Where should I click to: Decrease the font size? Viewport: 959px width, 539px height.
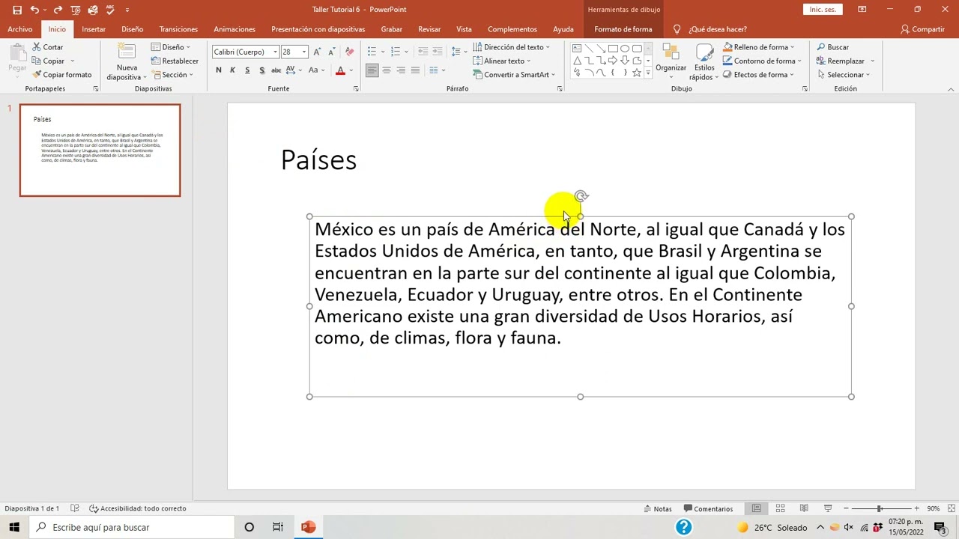point(332,52)
